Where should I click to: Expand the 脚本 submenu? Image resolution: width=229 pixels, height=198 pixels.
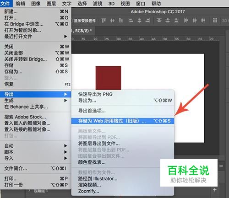pos(36,152)
